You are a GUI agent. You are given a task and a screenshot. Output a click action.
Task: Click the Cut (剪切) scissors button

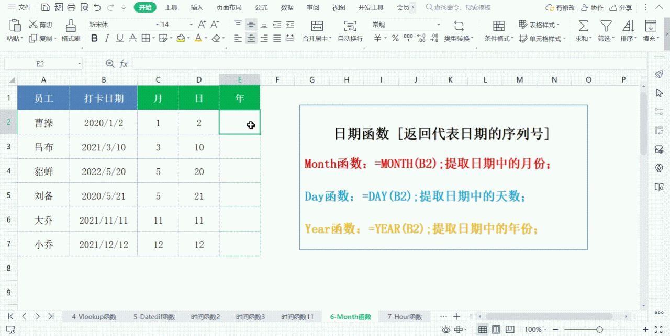(40, 25)
